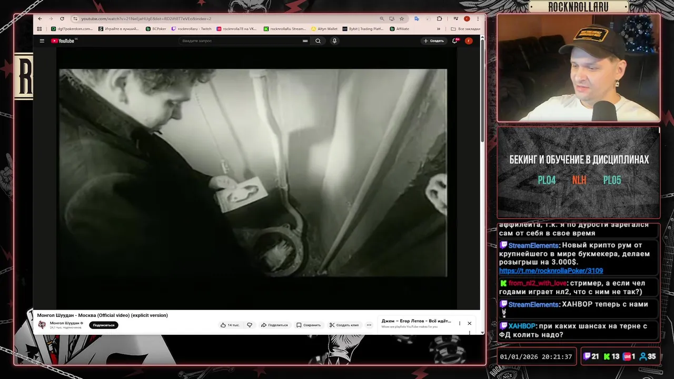
Task: Open the Chrome profile avatar
Action: click(x=467, y=18)
